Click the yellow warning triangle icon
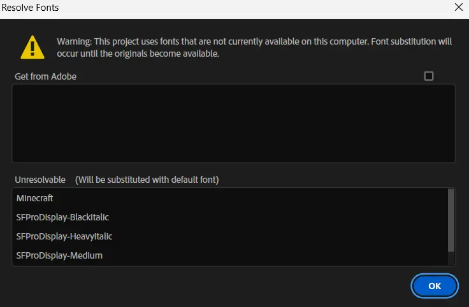This screenshot has width=469, height=307. (32, 46)
